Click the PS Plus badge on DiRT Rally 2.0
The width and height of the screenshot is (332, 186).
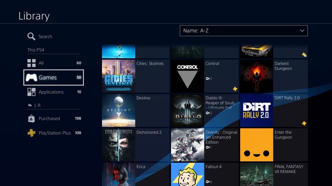[x=304, y=123]
